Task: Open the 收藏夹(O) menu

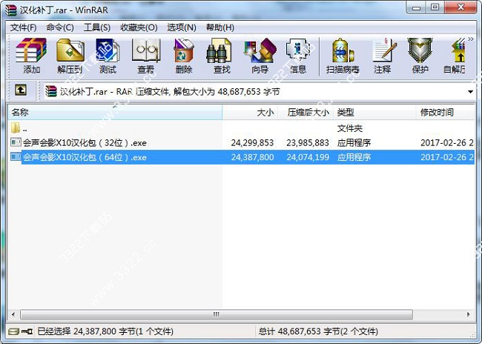Action: 139,27
